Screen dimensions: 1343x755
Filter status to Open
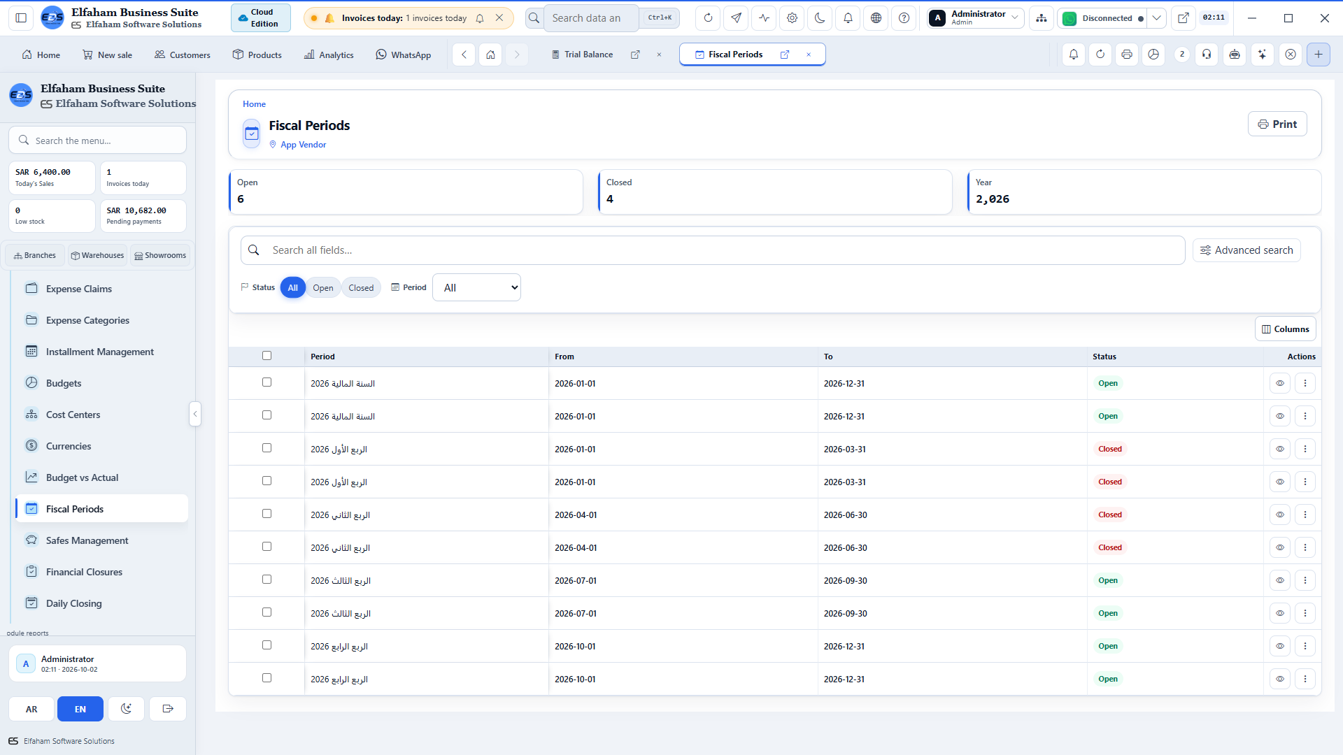pos(323,288)
